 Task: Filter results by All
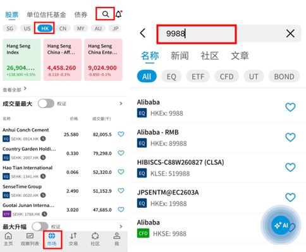point(147,76)
